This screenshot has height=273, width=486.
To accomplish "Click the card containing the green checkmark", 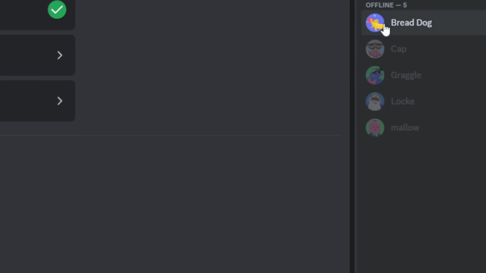I will click(37, 15).
